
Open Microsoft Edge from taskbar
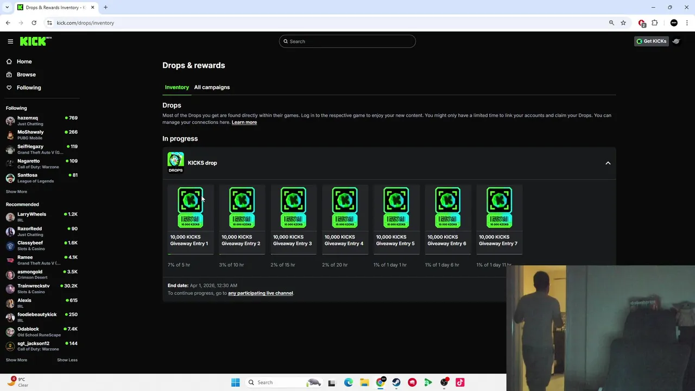[349, 382]
